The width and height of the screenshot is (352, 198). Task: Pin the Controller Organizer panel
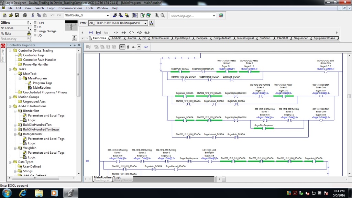tap(75, 45)
